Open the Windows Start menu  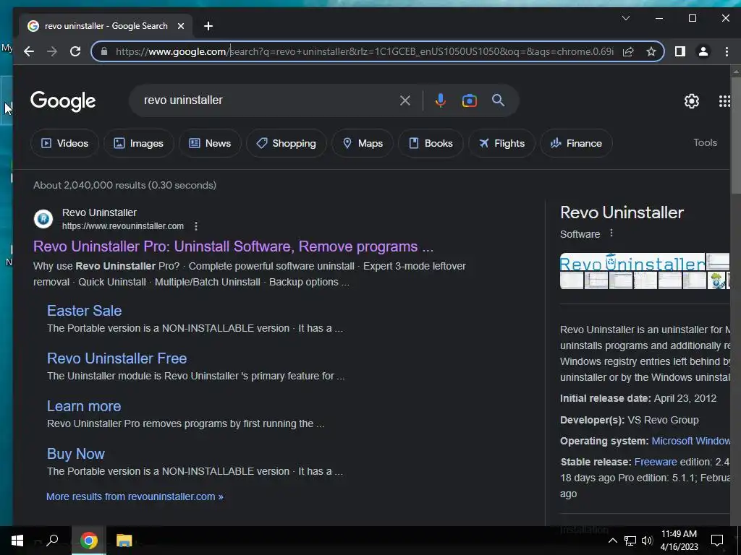17,541
